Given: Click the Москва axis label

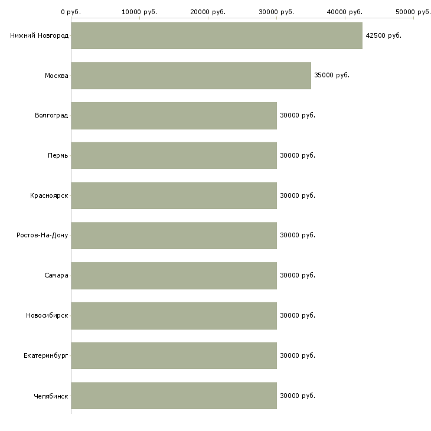Looking at the screenshot, I should (x=57, y=76).
